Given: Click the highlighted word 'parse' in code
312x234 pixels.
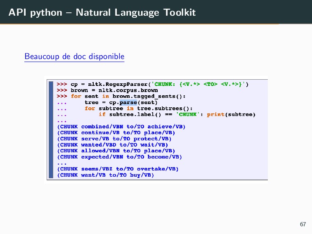Looking at the screenshot, I should coord(128,102).
